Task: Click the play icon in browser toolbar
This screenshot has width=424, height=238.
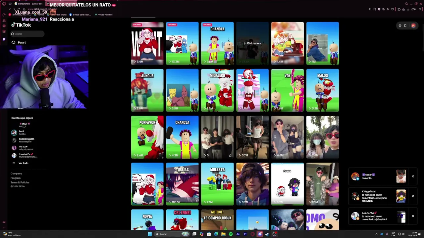Action: tap(388, 9)
